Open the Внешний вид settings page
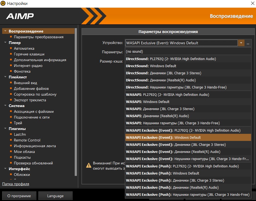 (25, 83)
